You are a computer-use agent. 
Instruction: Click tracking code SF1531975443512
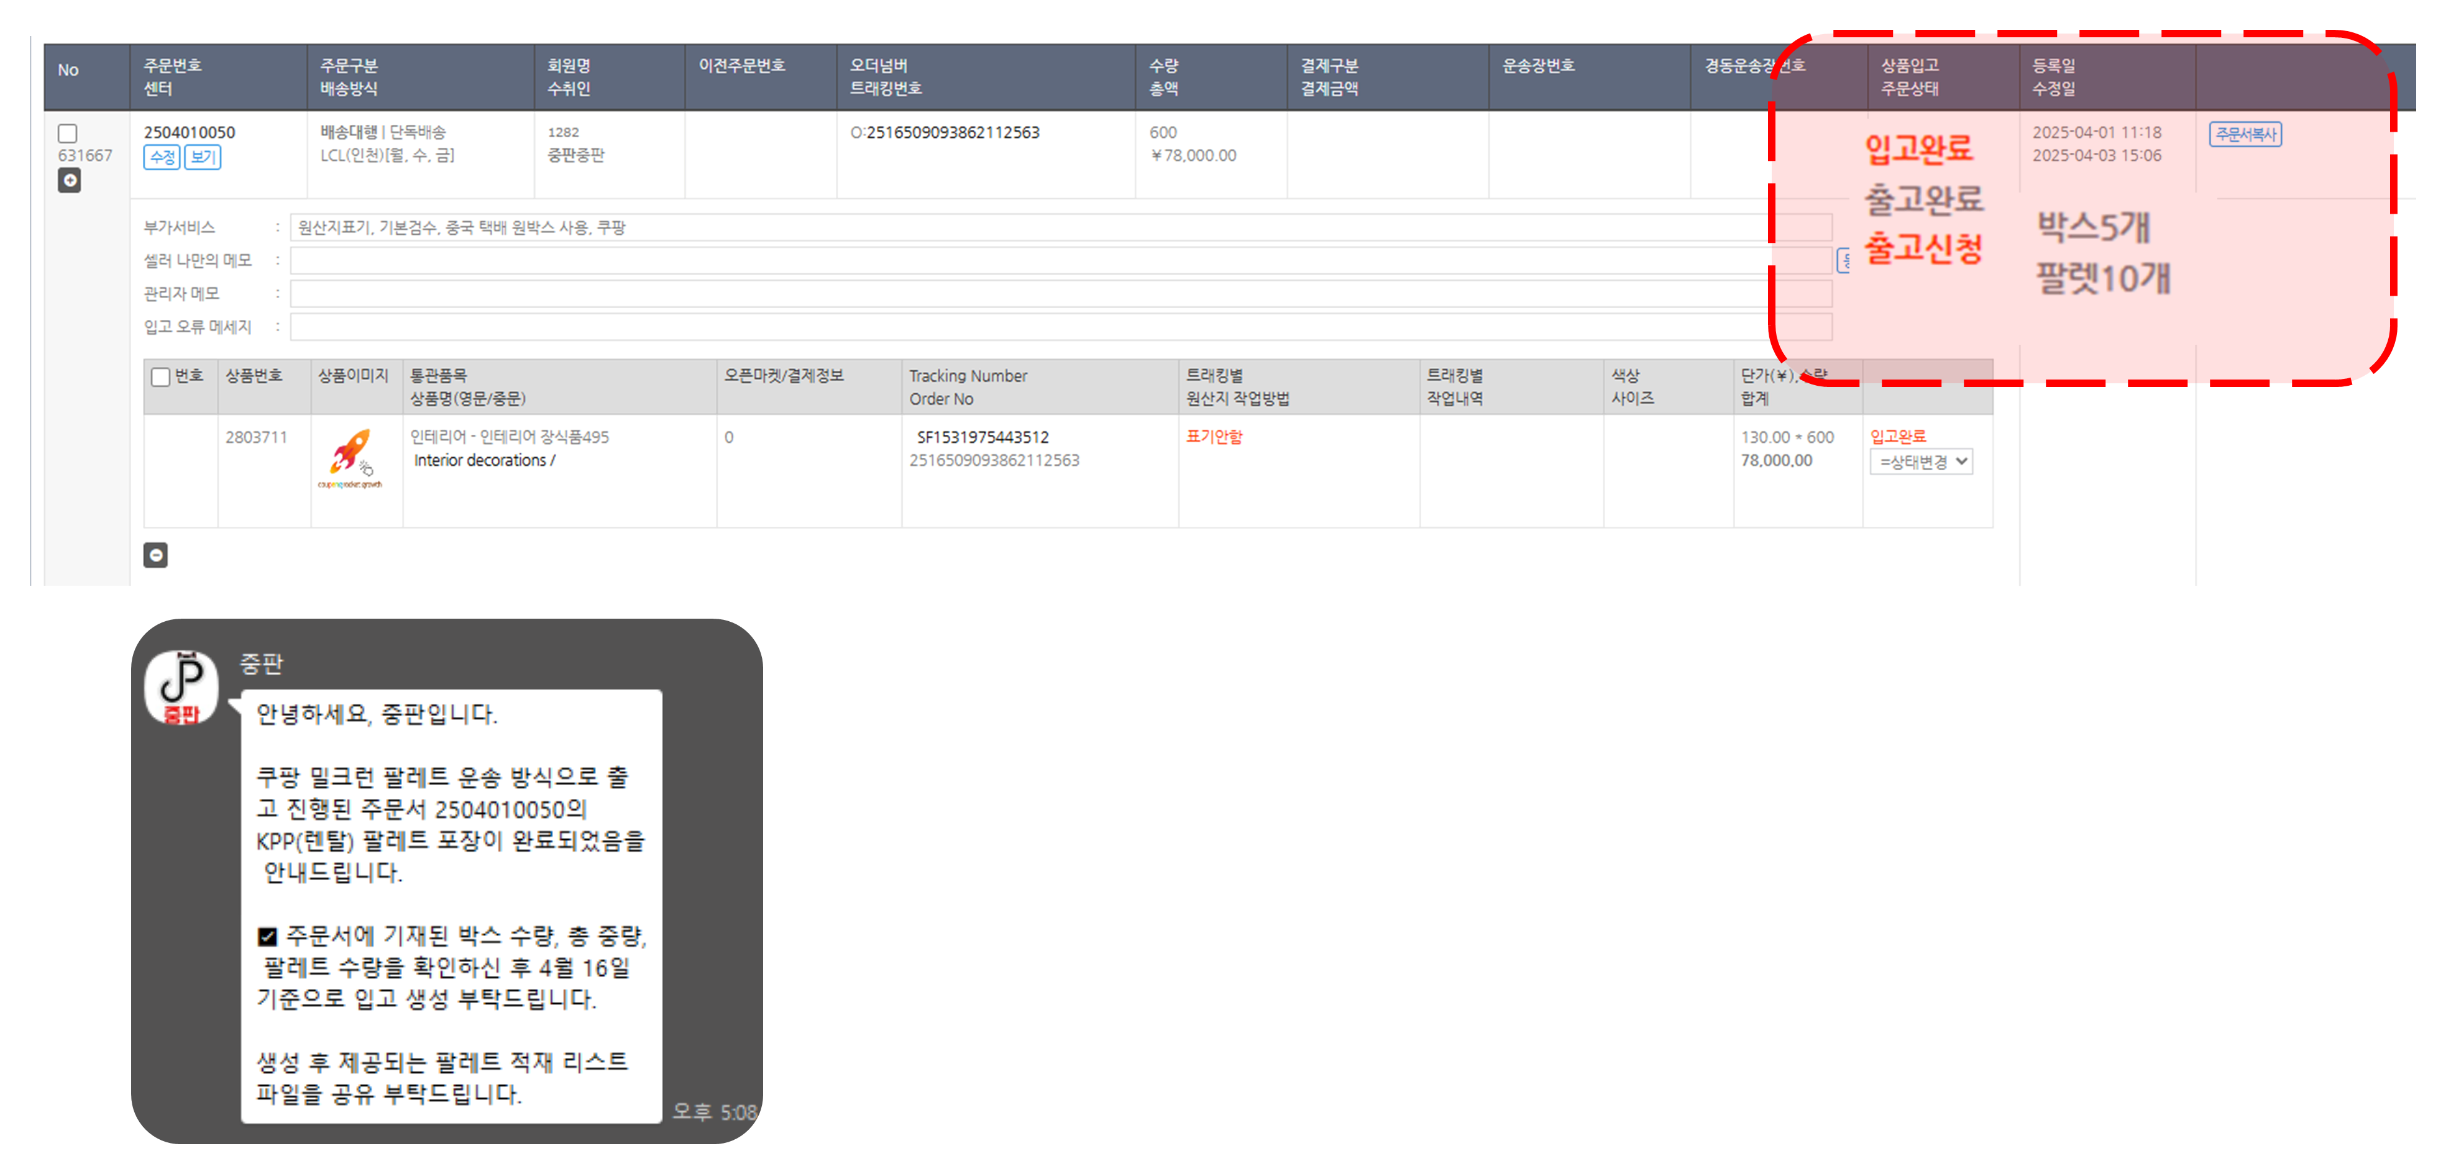(983, 437)
